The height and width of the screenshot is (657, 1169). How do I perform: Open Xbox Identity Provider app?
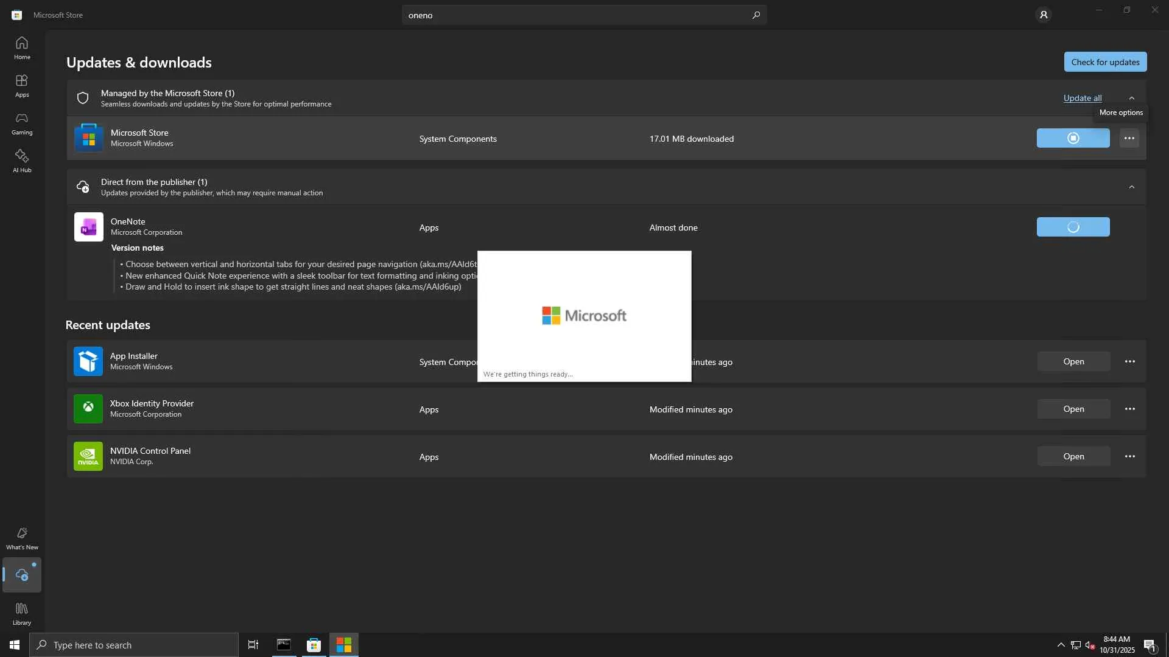click(1073, 409)
